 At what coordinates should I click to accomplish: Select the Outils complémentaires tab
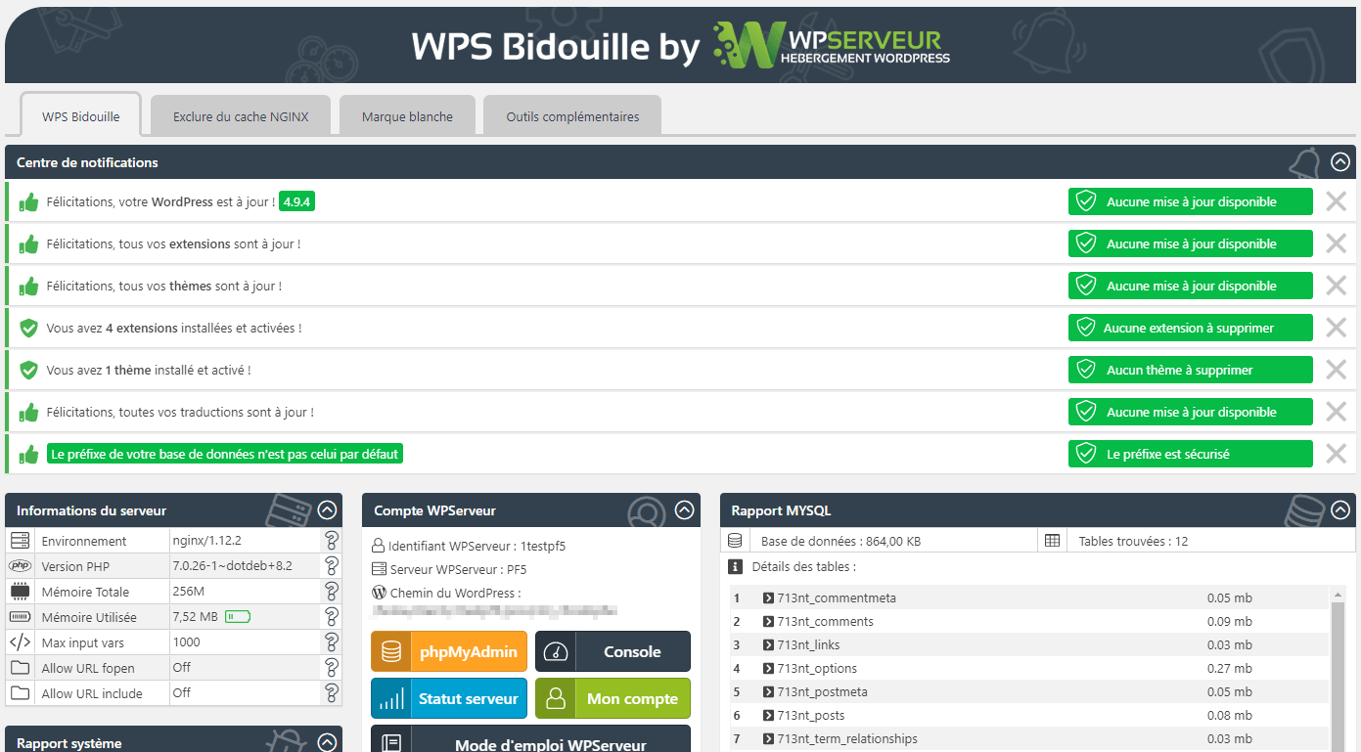(572, 116)
